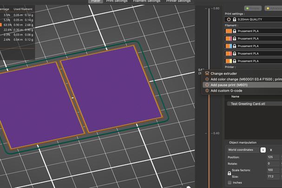The image size is (282, 188).
Task: Click the Add color change icon
Action: pos(207,79)
